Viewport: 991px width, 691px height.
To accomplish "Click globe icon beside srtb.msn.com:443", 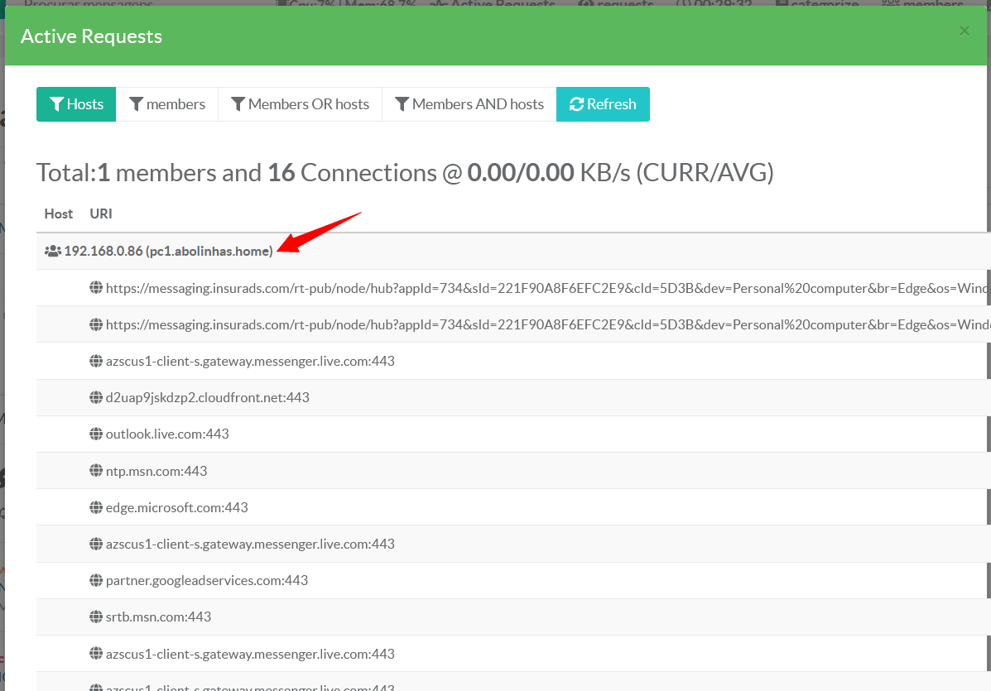I will pos(96,617).
